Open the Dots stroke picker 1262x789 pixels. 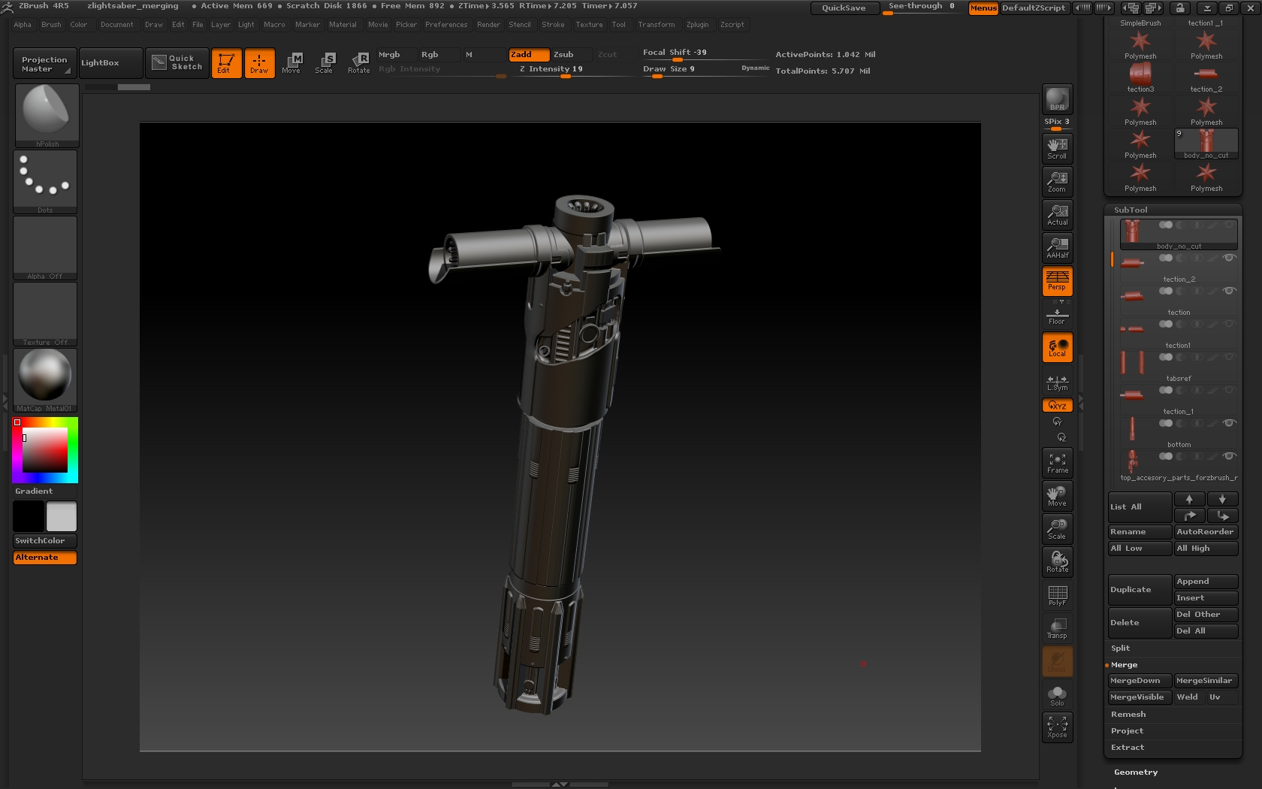45,182
